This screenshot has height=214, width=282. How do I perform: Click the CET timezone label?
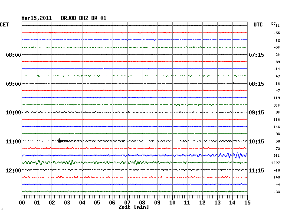(4, 25)
